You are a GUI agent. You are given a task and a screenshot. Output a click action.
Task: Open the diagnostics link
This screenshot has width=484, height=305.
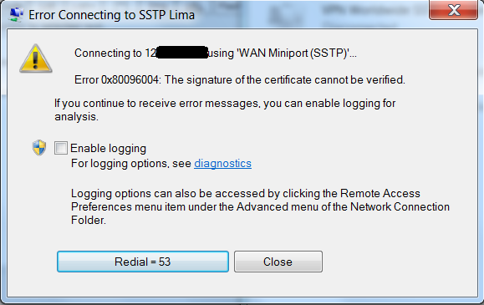coord(222,163)
